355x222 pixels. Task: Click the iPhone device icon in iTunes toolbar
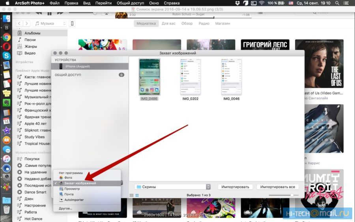[72, 24]
